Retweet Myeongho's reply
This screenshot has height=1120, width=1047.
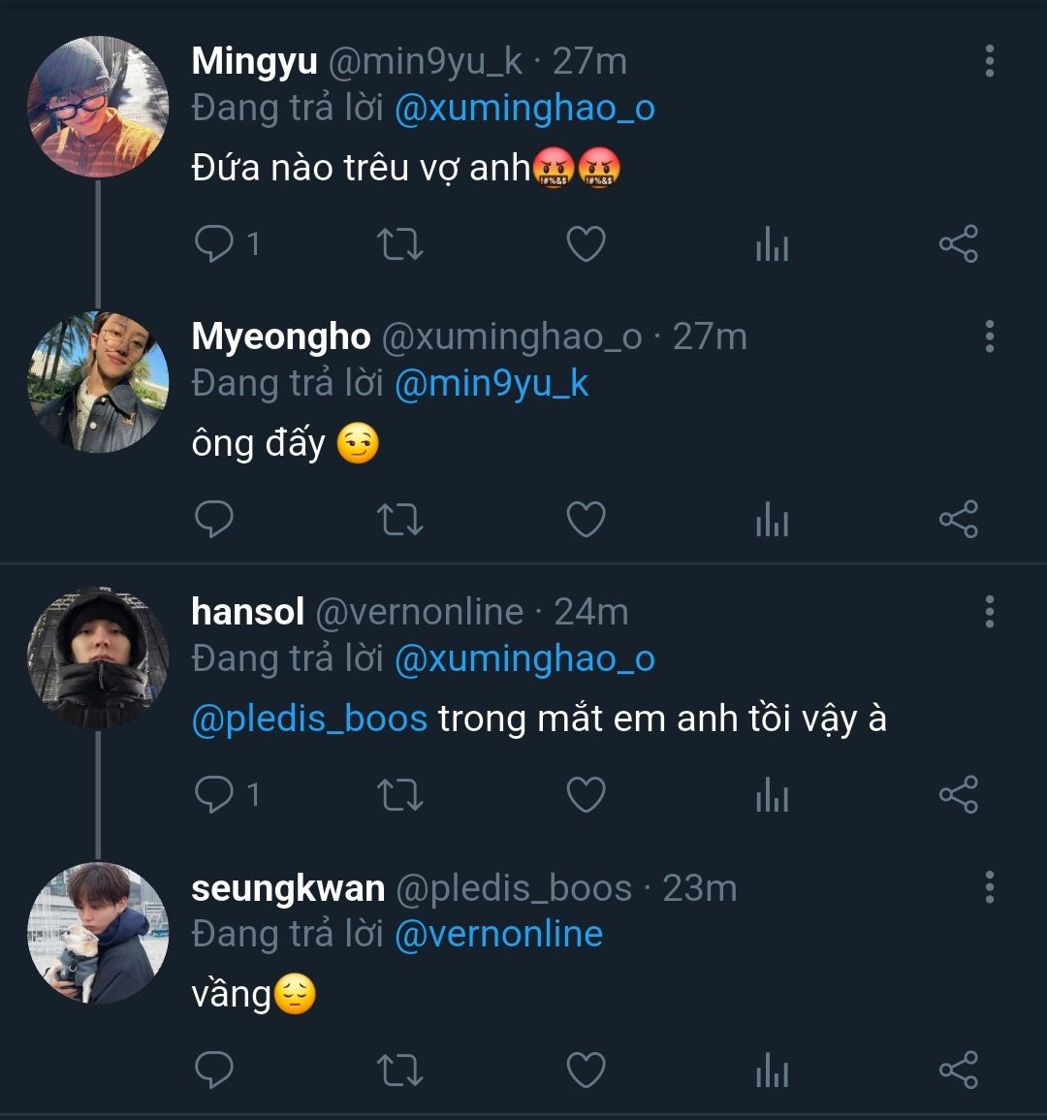[399, 520]
